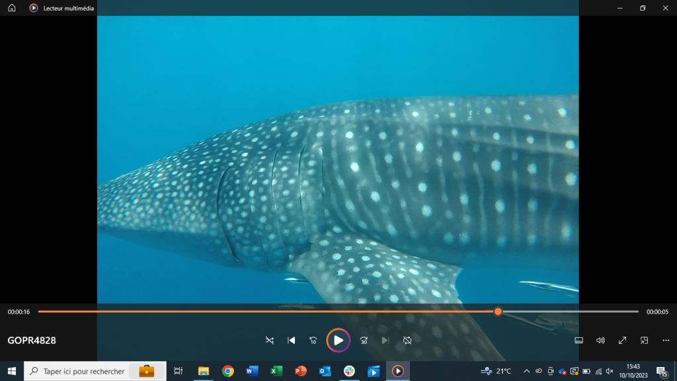Toggle muted system speaker icon

pyautogui.click(x=610, y=371)
